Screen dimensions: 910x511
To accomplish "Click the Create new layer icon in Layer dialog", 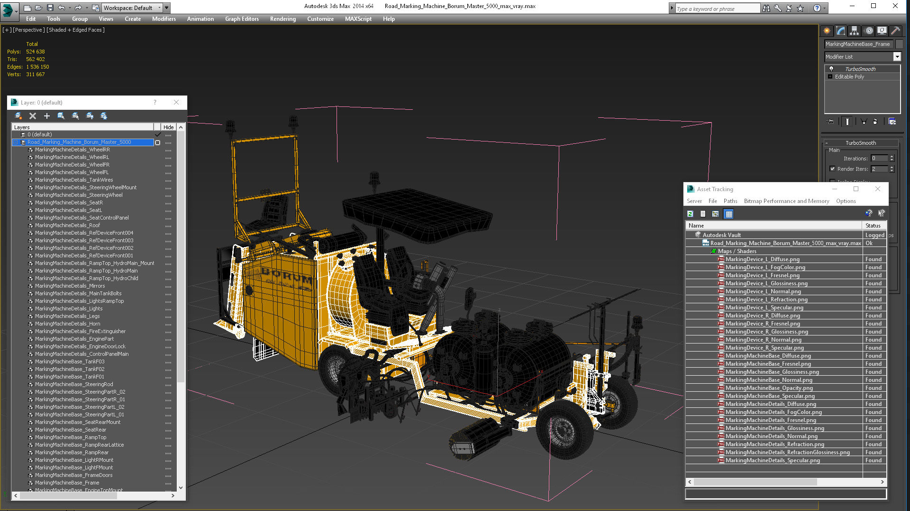I will (18, 116).
